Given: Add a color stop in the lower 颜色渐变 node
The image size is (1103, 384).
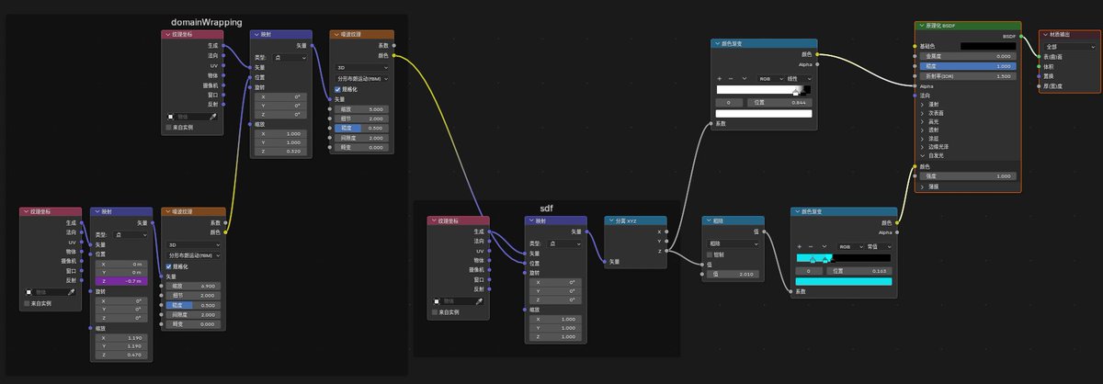Looking at the screenshot, I should pyautogui.click(x=799, y=246).
